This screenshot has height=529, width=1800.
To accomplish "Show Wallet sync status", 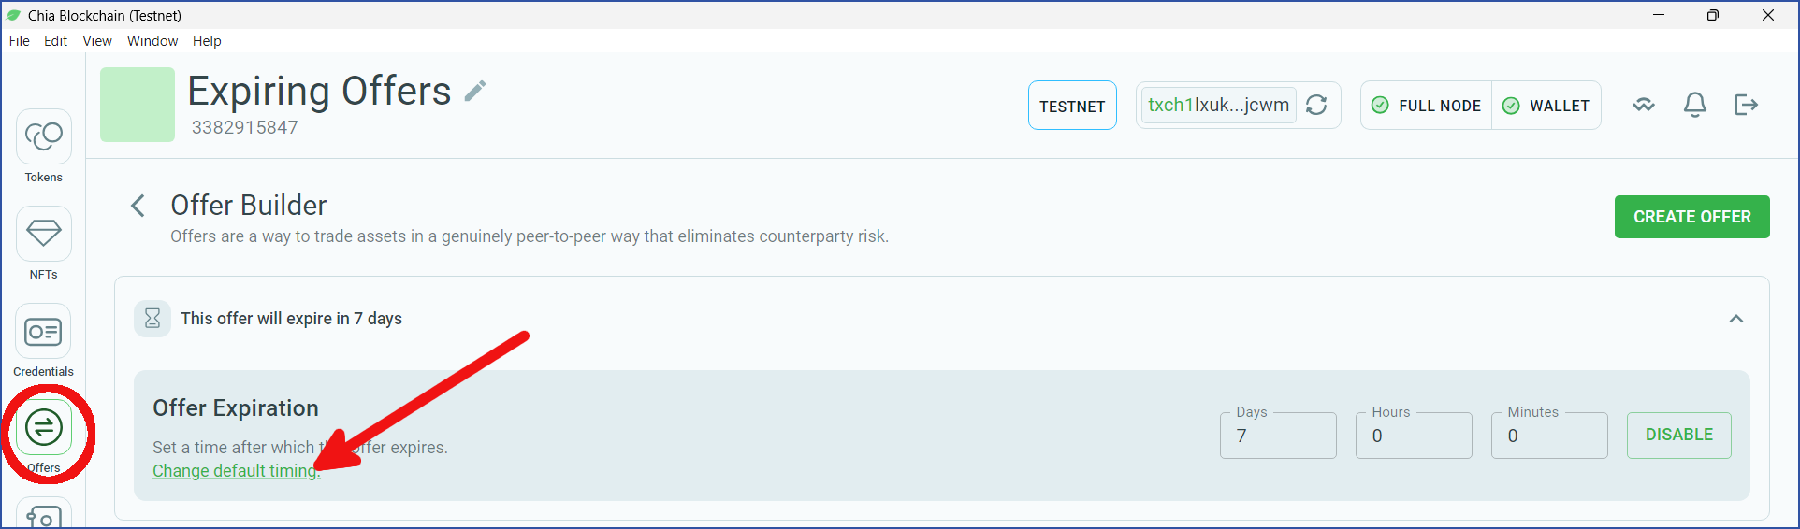I will click(x=1546, y=106).
